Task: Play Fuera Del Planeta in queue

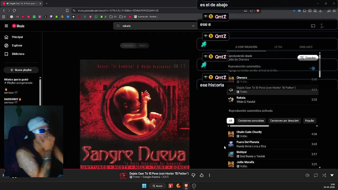Action: click(273, 144)
